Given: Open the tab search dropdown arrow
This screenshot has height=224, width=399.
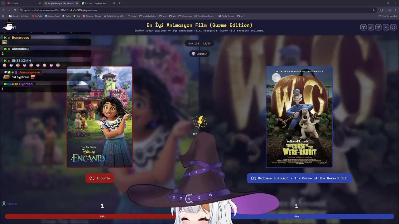Looking at the screenshot, I should click(x=3, y=3).
